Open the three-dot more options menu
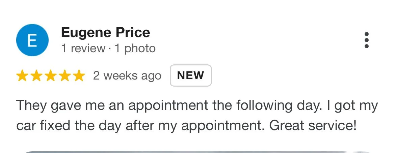This screenshot has width=395, height=153. click(x=367, y=40)
